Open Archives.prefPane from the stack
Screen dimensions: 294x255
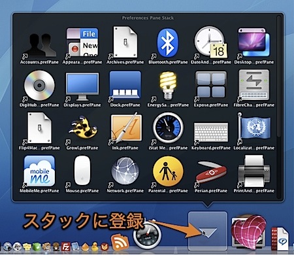coord(125,42)
